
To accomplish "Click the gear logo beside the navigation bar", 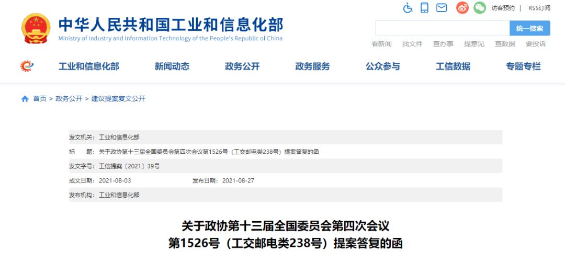I will tap(27, 66).
